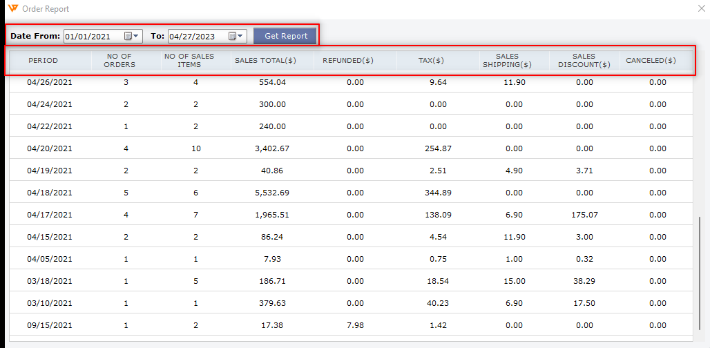The height and width of the screenshot is (348, 710).
Task: Close the Order Report window
Action: (702, 8)
